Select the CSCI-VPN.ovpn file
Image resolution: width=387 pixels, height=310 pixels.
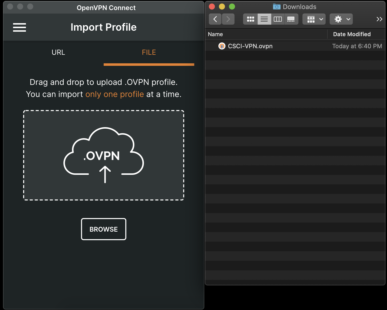pos(295,46)
